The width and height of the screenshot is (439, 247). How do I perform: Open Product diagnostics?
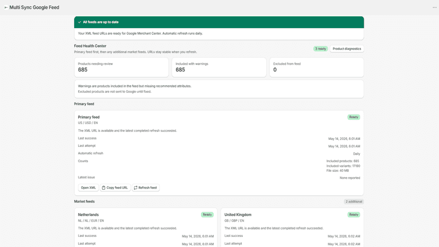(347, 49)
